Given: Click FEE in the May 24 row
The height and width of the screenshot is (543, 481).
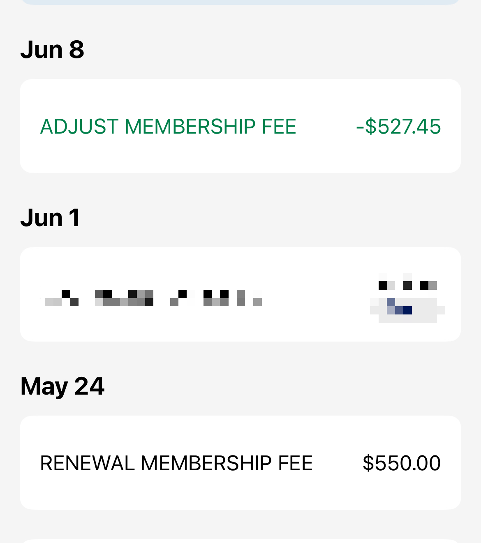Looking at the screenshot, I should [x=295, y=463].
